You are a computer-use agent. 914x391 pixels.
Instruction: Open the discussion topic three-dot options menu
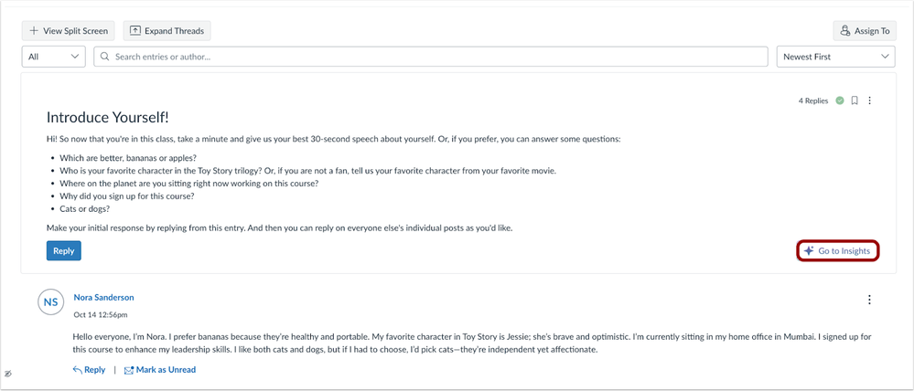(870, 100)
